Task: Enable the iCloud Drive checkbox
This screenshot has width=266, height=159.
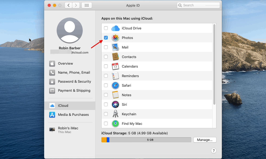Action: pyautogui.click(x=106, y=28)
